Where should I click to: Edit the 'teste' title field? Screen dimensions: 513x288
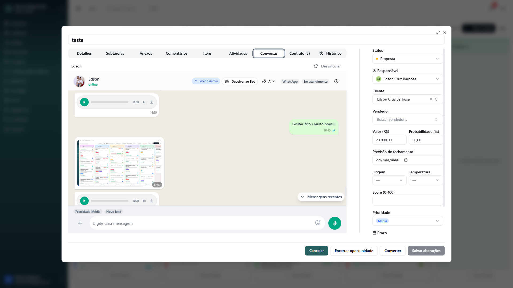pyautogui.click(x=256, y=40)
